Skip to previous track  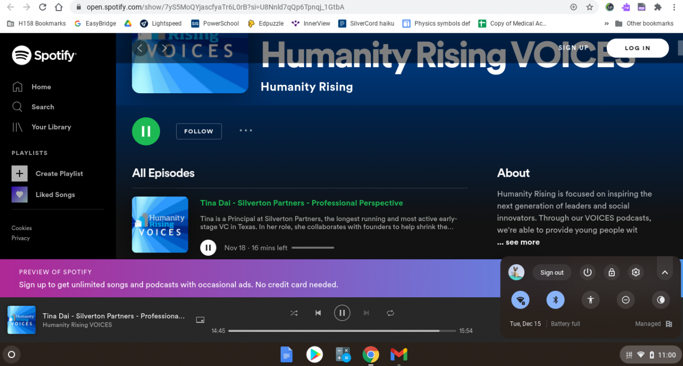click(x=318, y=313)
